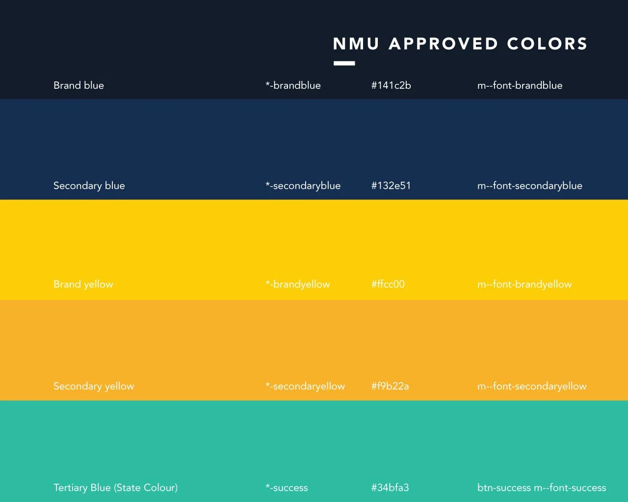Click the *-brandblue class name
This screenshot has width=628, height=502.
(293, 85)
